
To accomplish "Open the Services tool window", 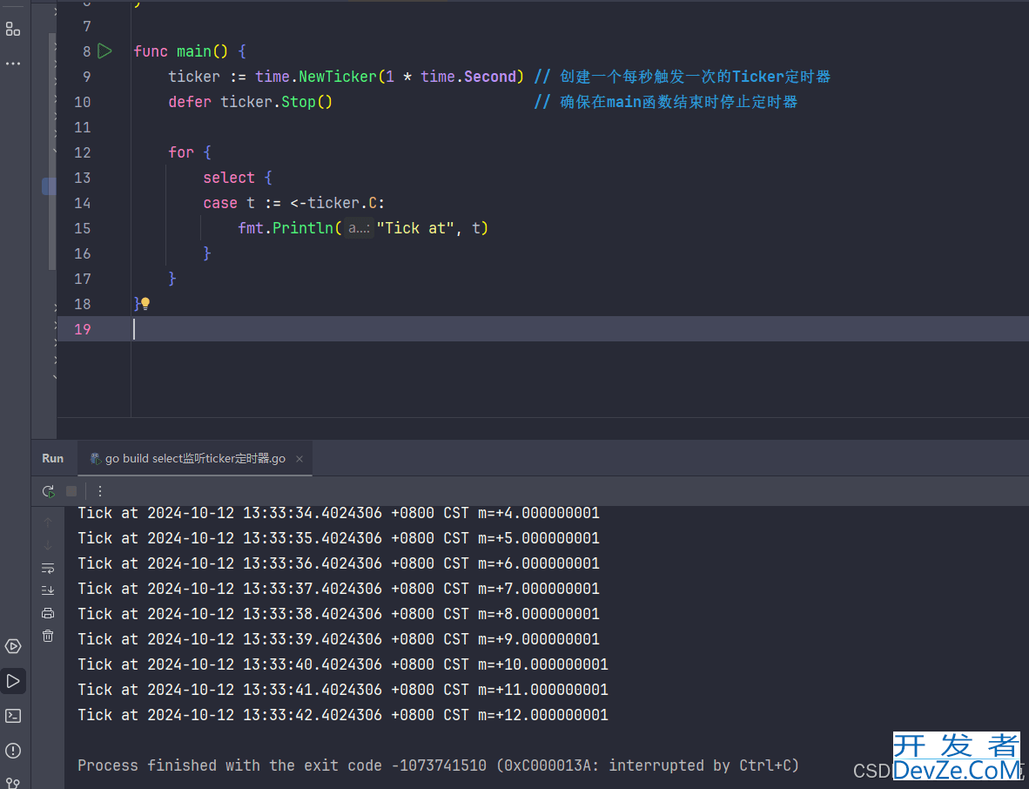I will coord(13,646).
